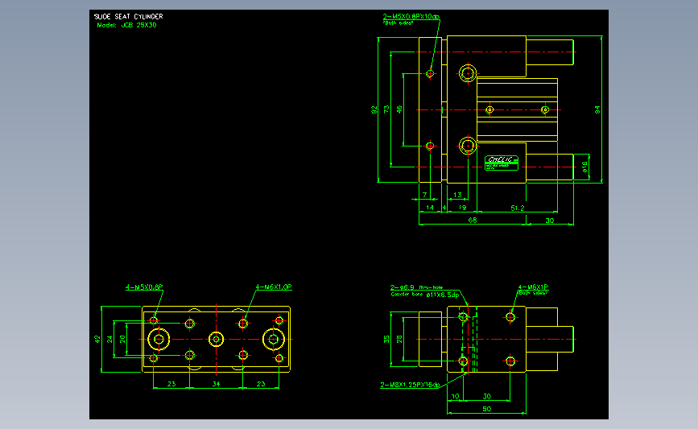Click the "92" vertical dimension
Screen dimensions: 698x429
click(x=374, y=109)
